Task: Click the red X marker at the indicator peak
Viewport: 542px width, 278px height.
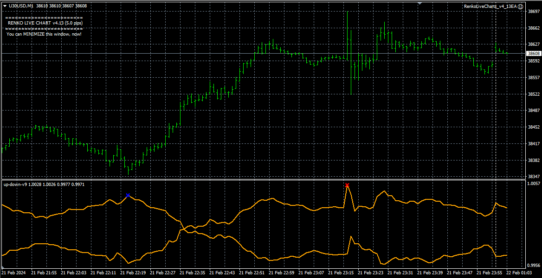Action: click(348, 185)
